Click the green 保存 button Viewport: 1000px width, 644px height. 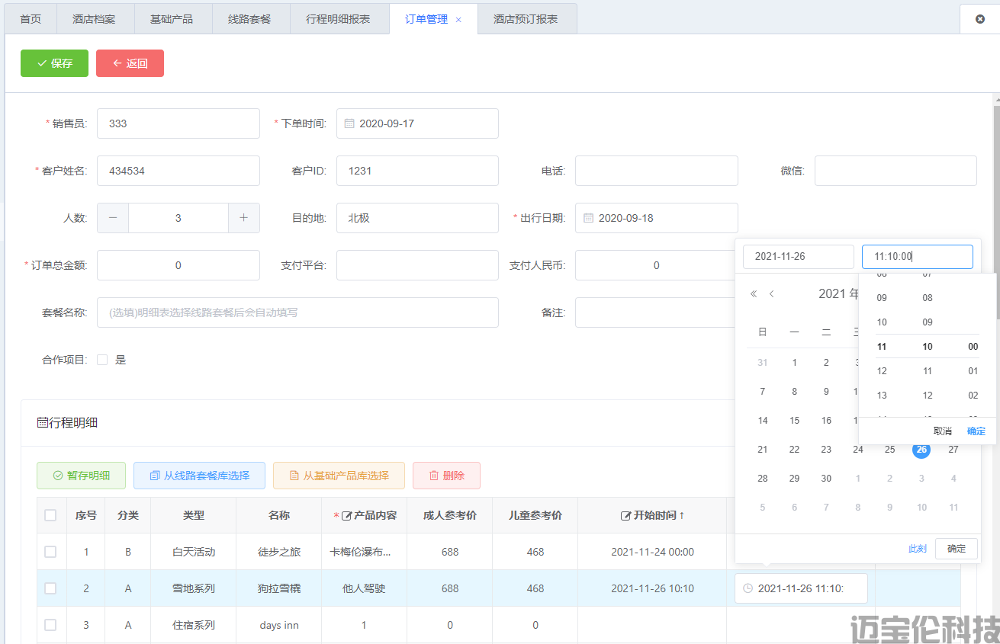point(54,63)
